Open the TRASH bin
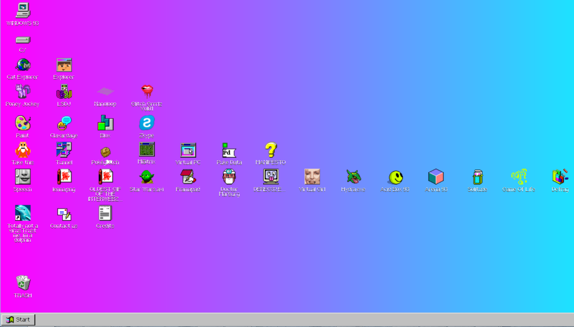This screenshot has width=574, height=327. 22,282
